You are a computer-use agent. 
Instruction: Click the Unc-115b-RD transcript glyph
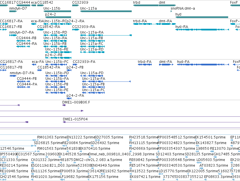55,35
